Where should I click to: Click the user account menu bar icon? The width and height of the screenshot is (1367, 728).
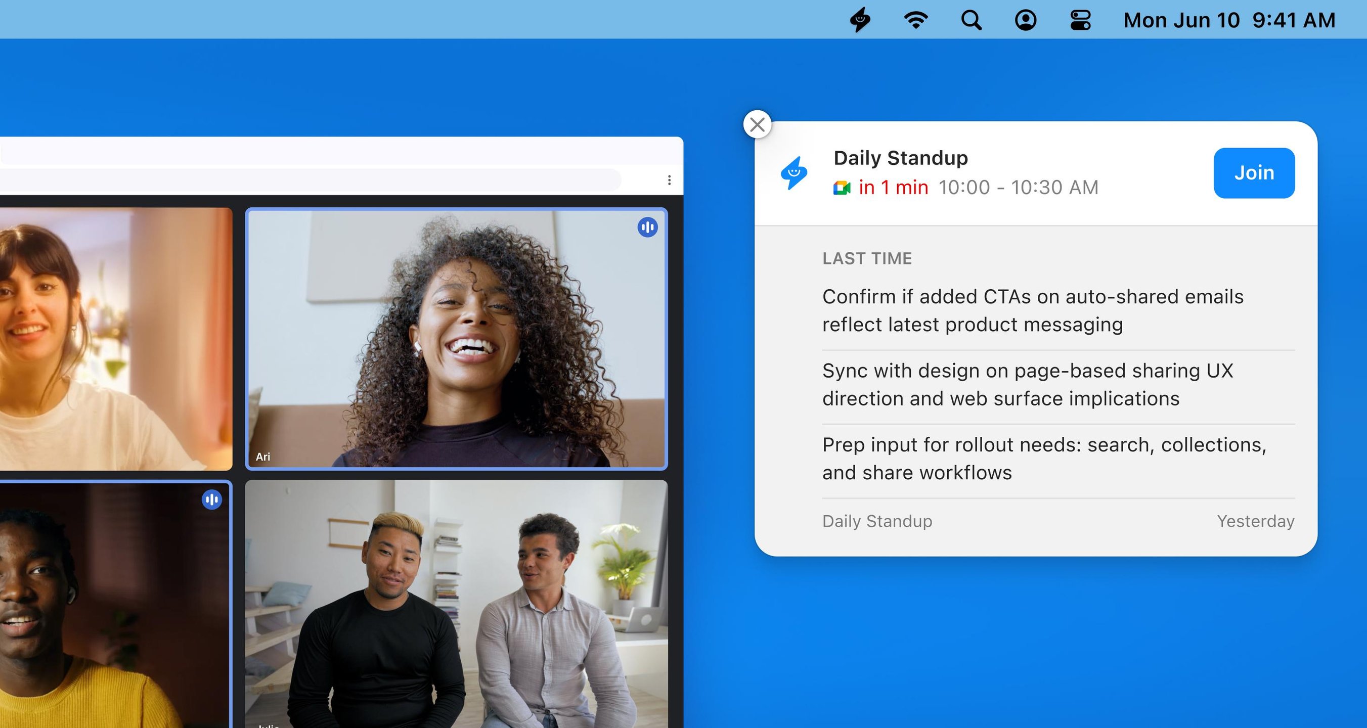[x=1025, y=20]
